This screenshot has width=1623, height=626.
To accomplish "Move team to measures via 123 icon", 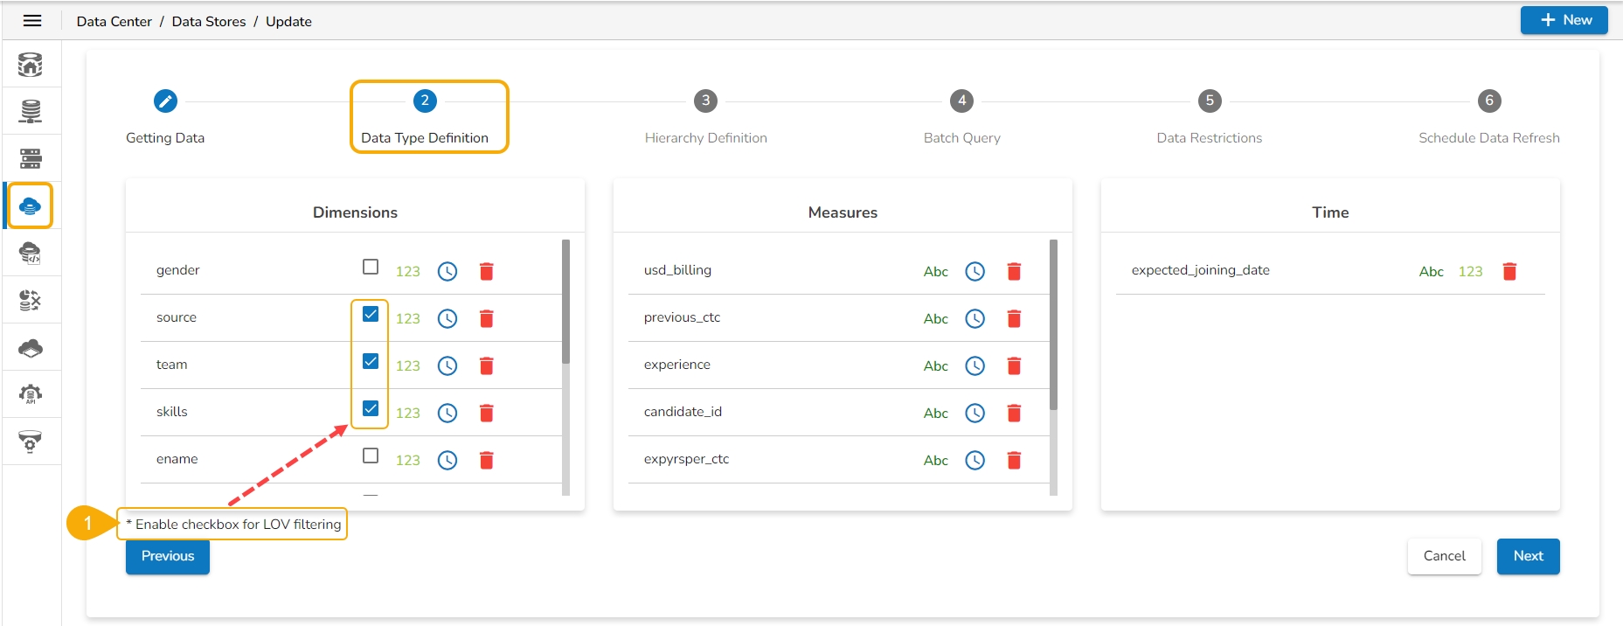I will tap(407, 365).
